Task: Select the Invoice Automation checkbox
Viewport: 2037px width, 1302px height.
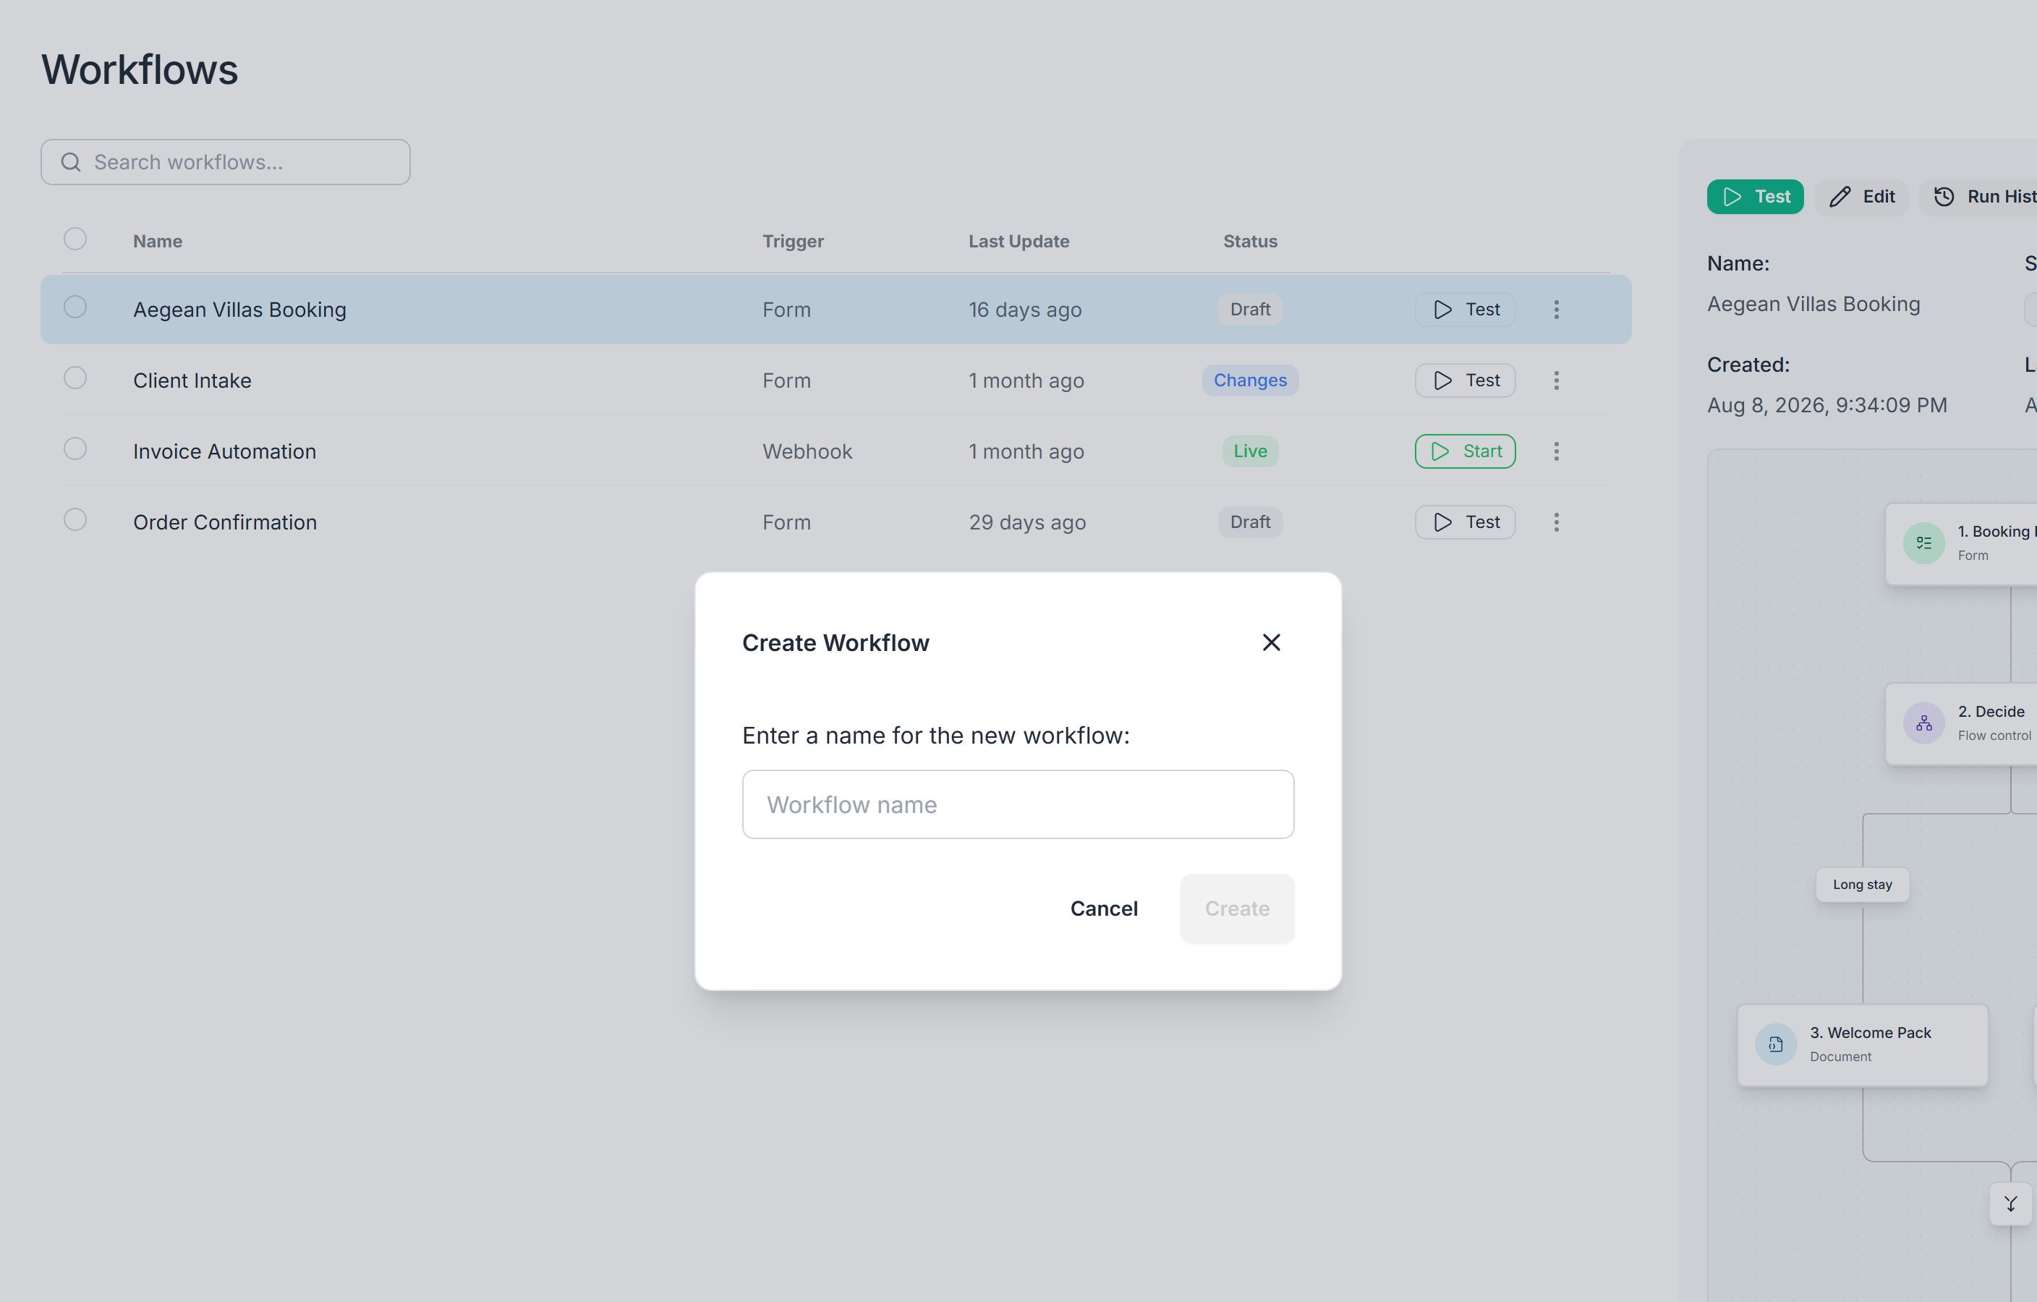Action: pyautogui.click(x=75, y=448)
